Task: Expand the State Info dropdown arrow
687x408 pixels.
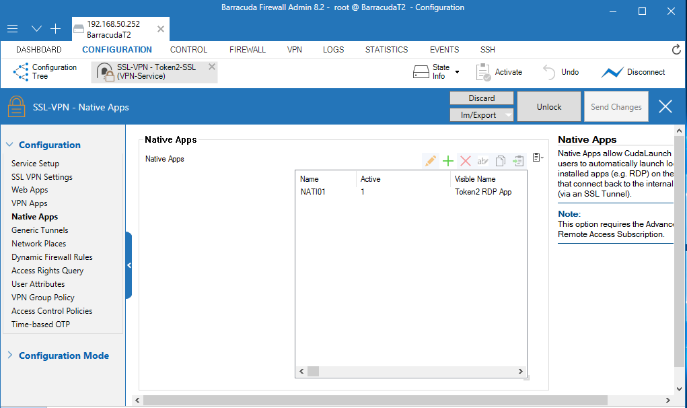Action: coord(457,72)
